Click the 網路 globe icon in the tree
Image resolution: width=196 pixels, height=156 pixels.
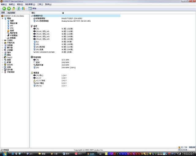pos(5,55)
